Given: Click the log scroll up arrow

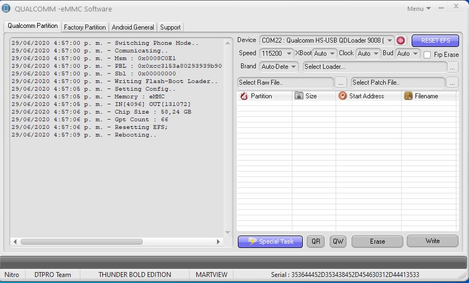Looking at the screenshot, I should [227, 43].
